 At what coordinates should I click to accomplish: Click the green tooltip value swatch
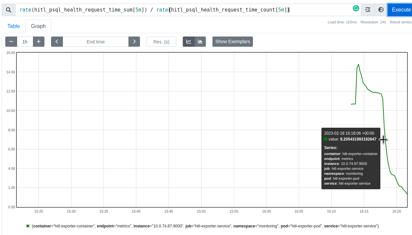pos(326,139)
